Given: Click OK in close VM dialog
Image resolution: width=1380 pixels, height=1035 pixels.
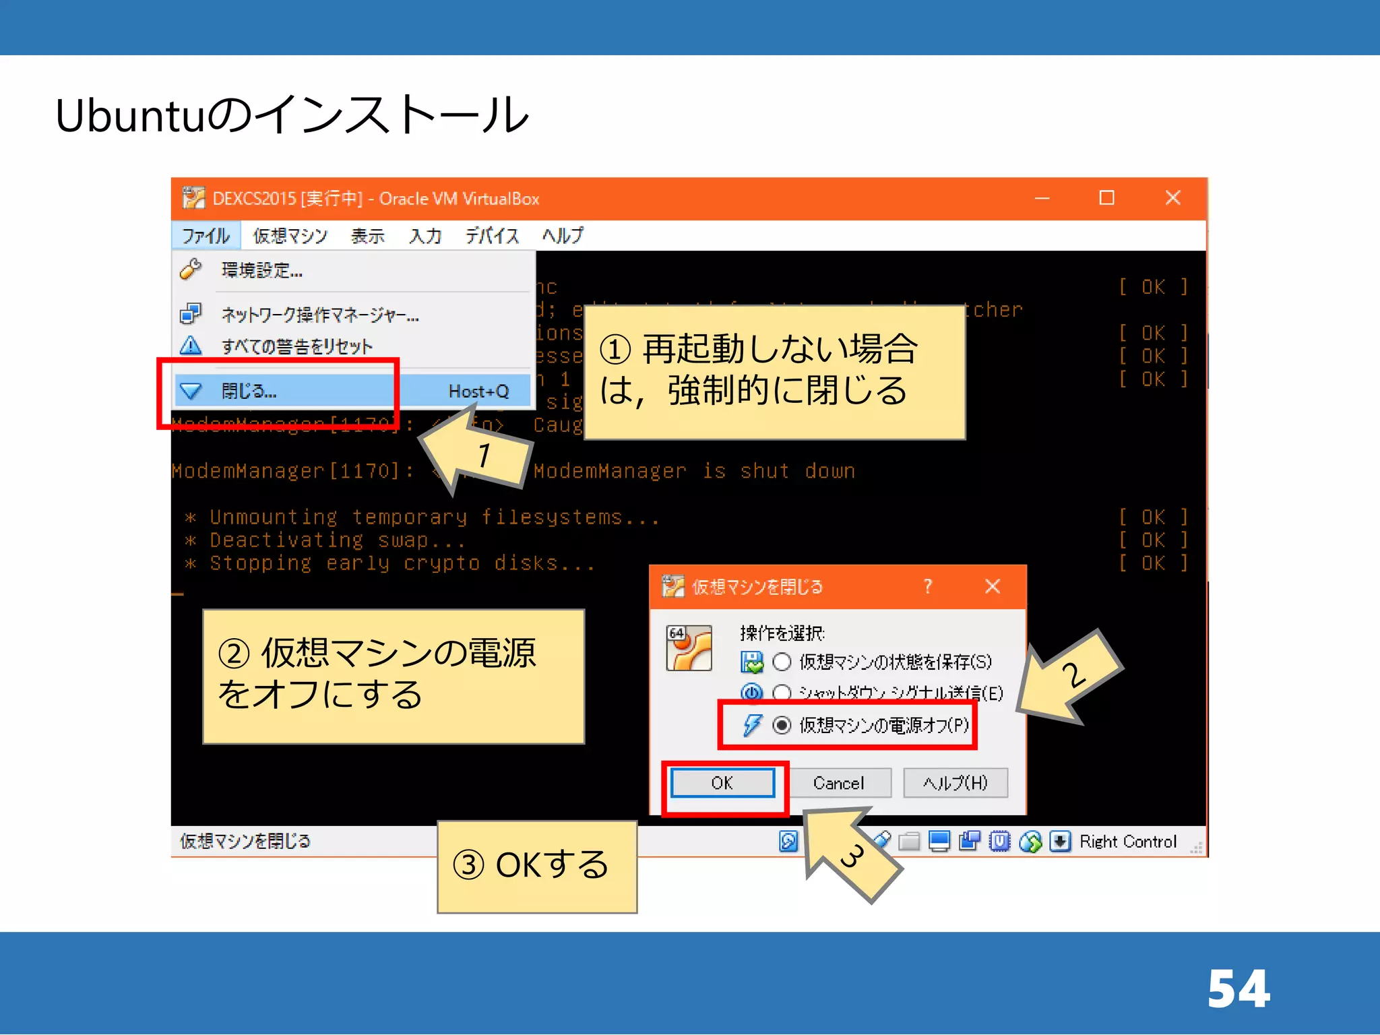Looking at the screenshot, I should pos(722,782).
